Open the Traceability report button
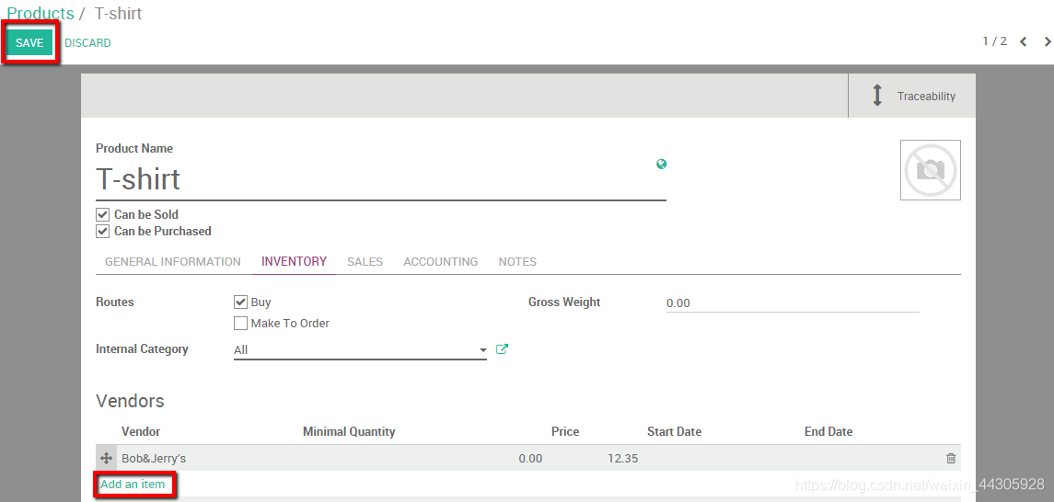 pyautogui.click(x=911, y=96)
